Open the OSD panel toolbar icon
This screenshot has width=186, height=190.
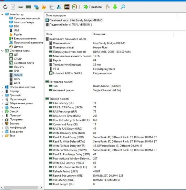67,7
